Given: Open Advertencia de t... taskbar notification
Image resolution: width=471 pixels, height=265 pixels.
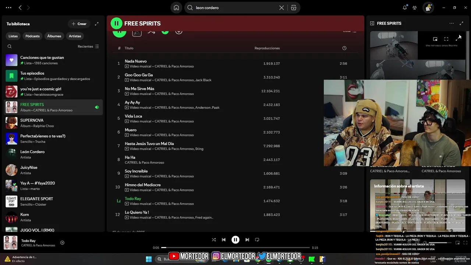Looking at the screenshot, I should 21,259.
